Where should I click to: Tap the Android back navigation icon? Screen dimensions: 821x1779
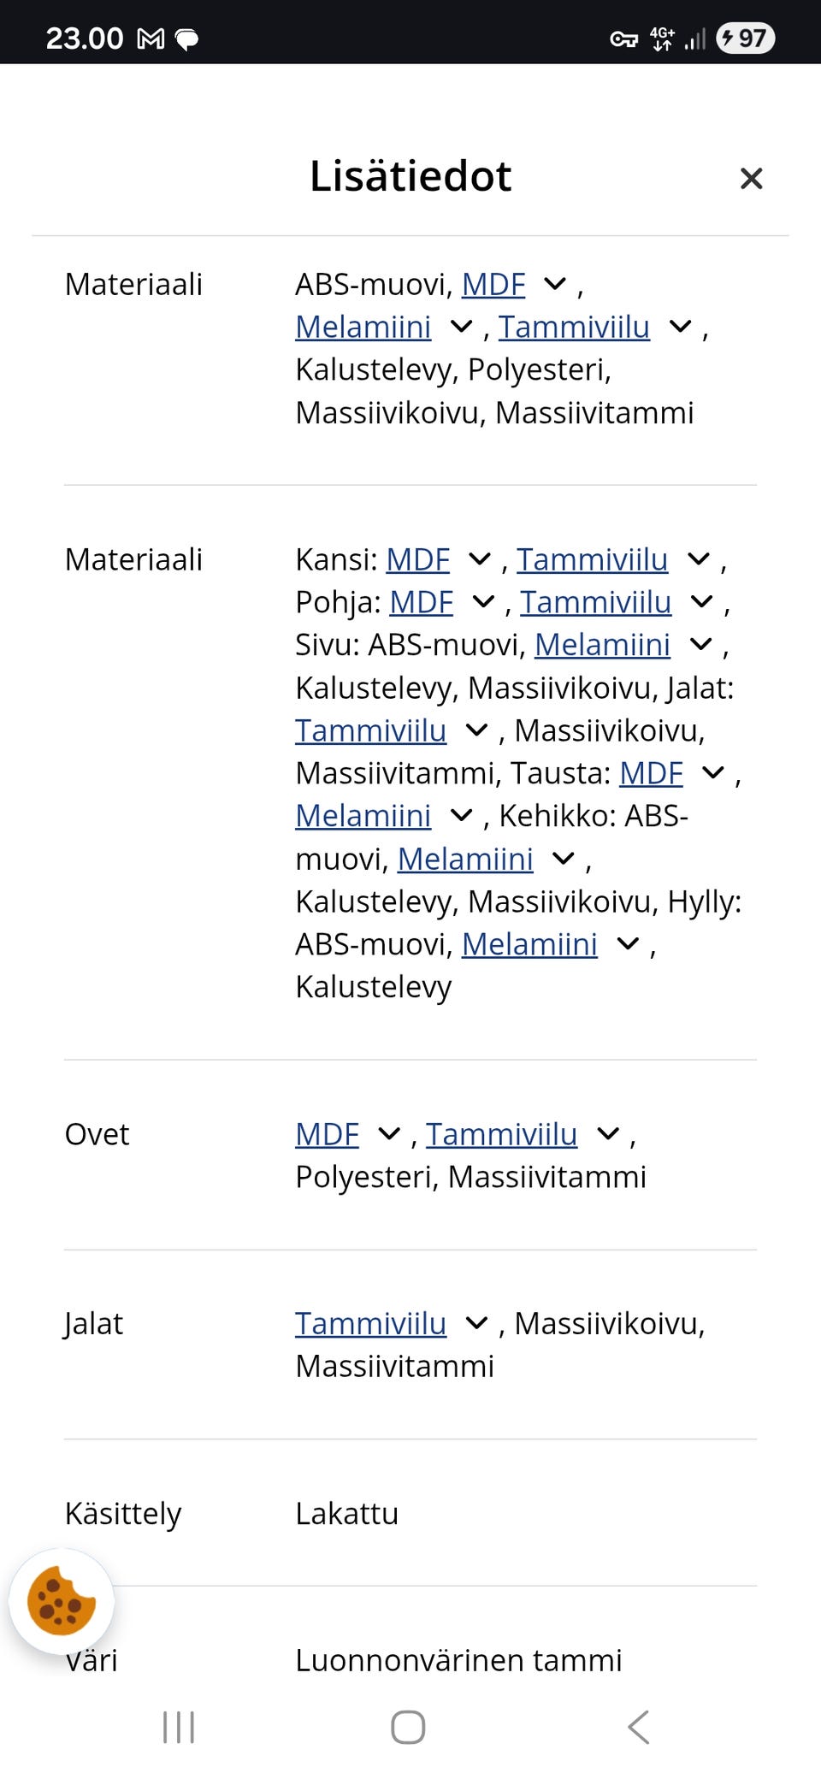point(639,1727)
